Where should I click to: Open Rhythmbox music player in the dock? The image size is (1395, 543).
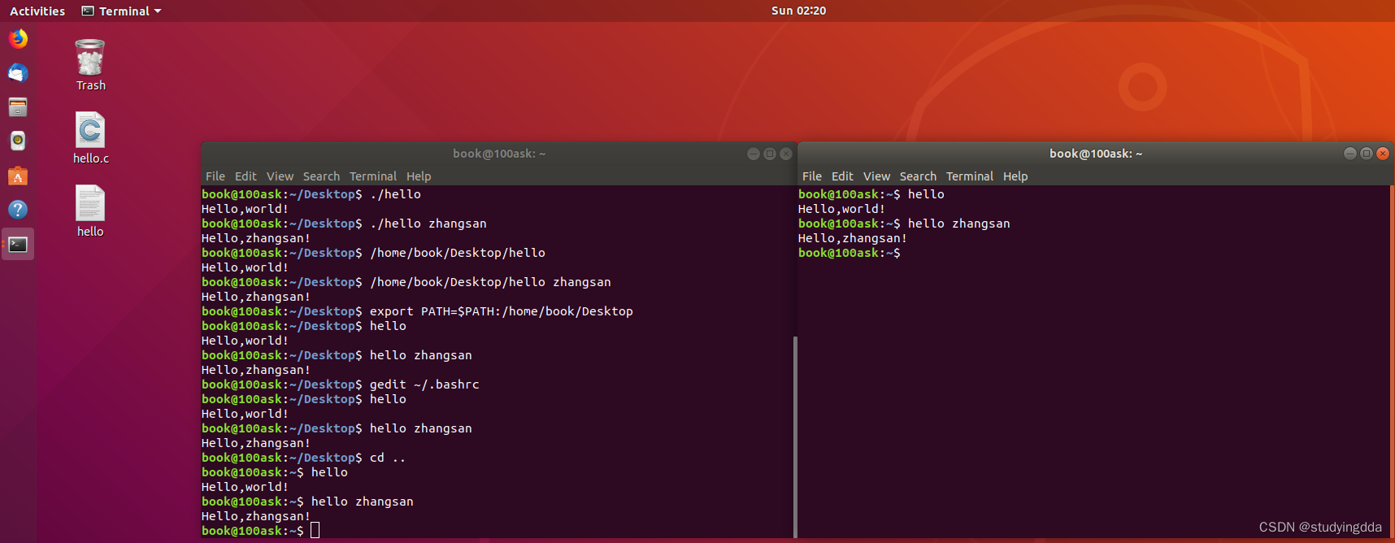tap(18, 141)
